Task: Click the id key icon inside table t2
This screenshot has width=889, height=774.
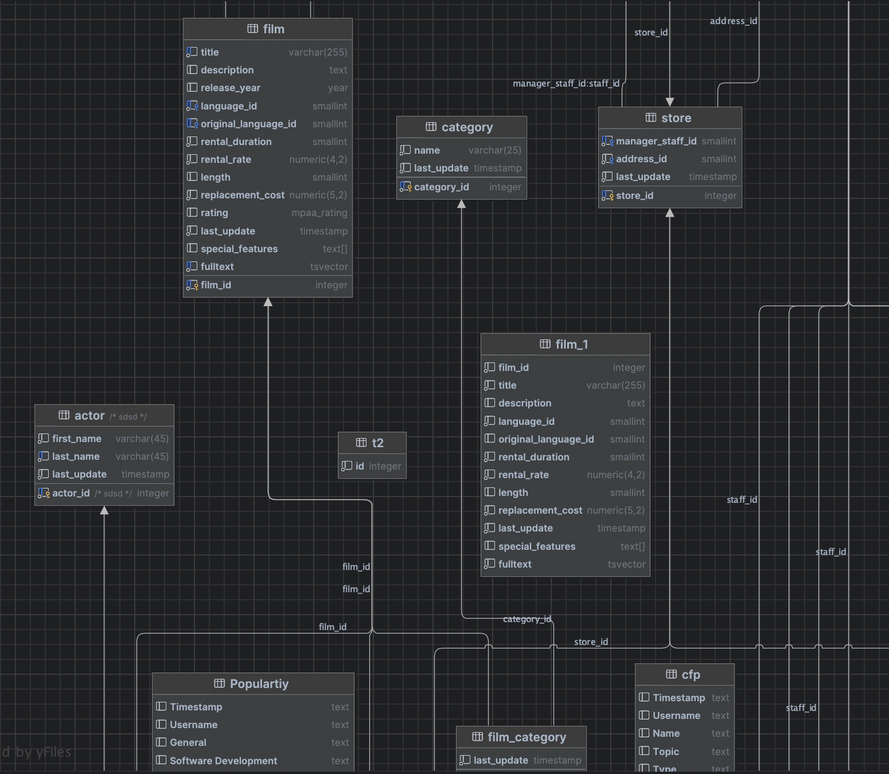Action: (x=348, y=466)
